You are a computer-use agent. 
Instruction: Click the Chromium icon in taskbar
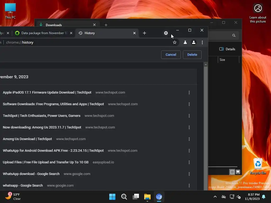tap(159, 197)
